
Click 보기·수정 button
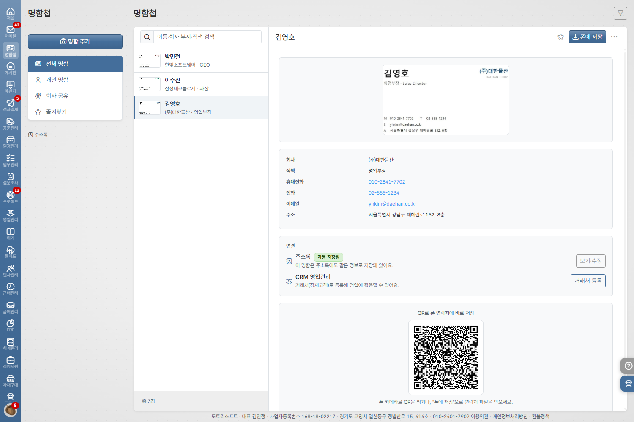click(590, 261)
